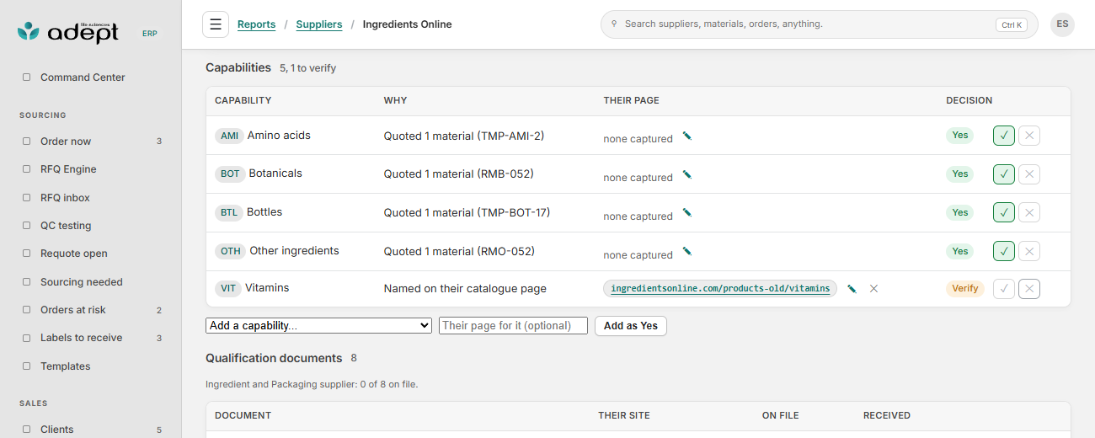The image size is (1095, 438).
Task: Reject Bottles capability
Action: [1029, 212]
